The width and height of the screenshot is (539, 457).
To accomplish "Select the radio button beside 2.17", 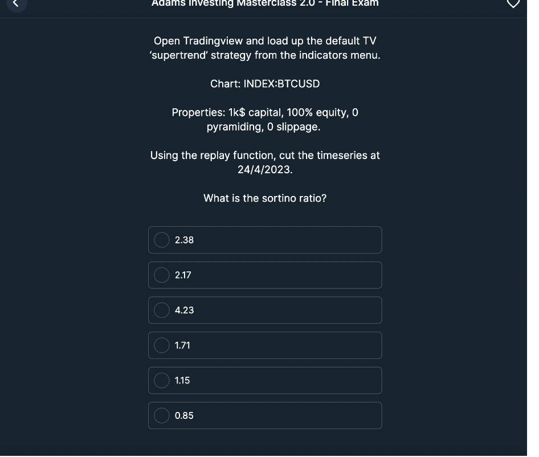I will click(161, 275).
